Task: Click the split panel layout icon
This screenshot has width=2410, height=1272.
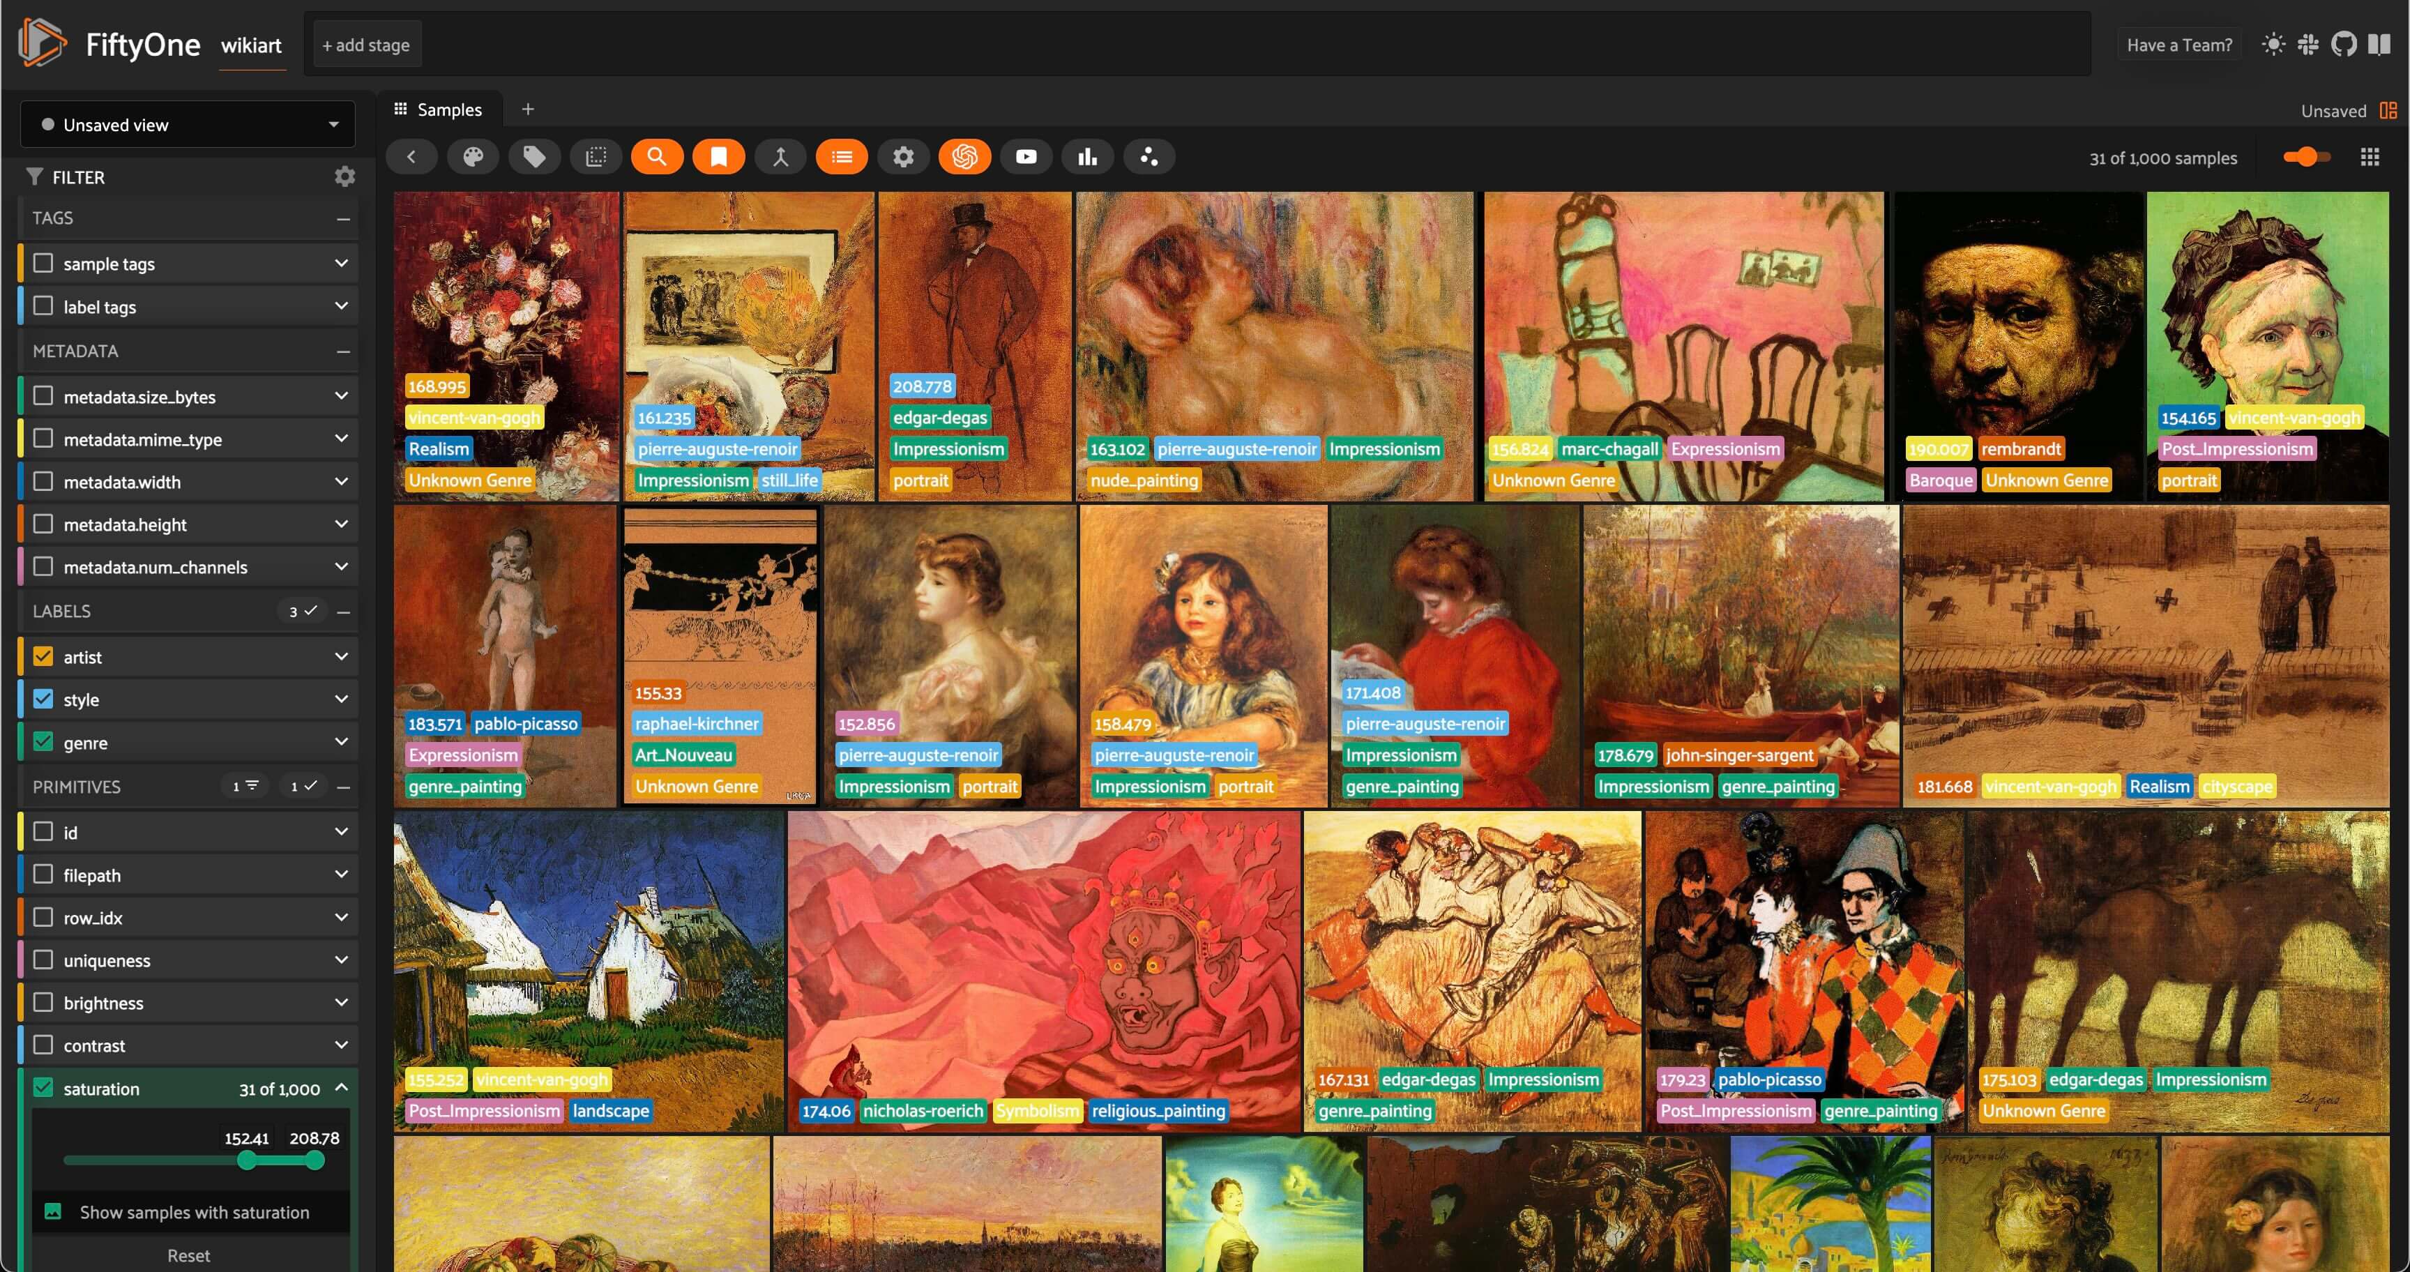Action: [2388, 110]
